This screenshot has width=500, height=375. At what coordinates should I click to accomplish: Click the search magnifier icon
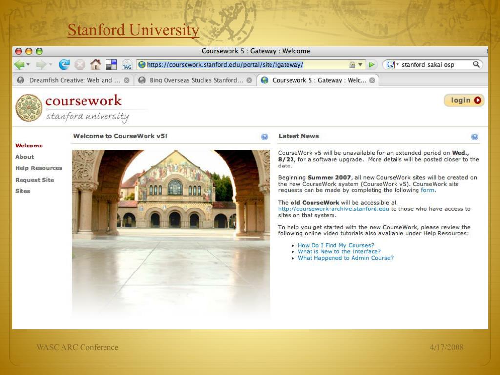(476, 65)
